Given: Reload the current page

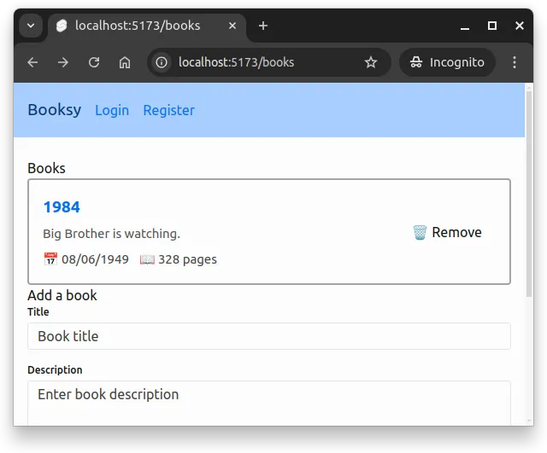Looking at the screenshot, I should [x=94, y=62].
